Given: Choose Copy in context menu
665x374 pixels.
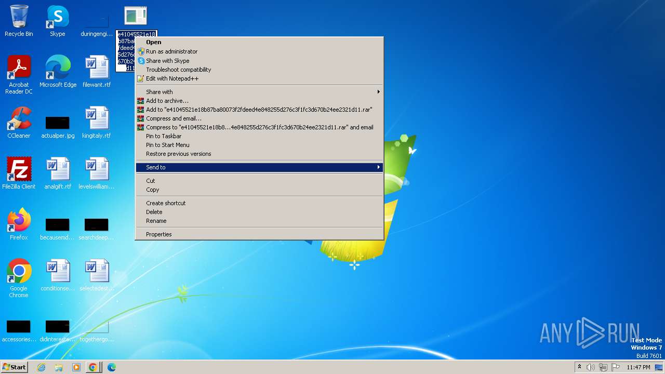Looking at the screenshot, I should 259,190.
